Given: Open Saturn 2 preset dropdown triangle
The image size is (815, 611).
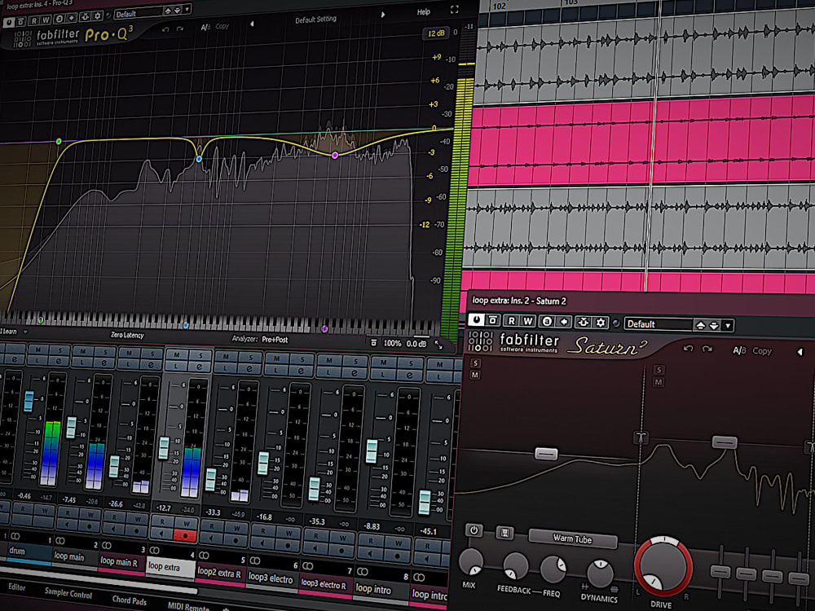Looking at the screenshot, I should pos(728,326).
